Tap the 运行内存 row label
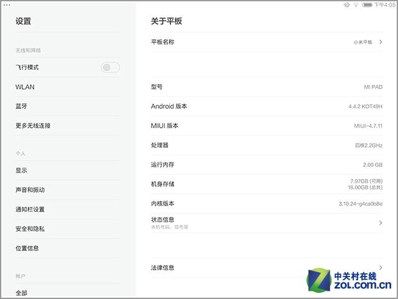 point(162,164)
